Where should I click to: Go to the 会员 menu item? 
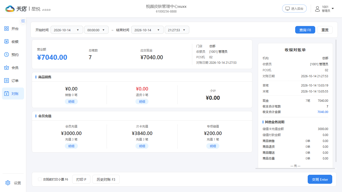coord(13,68)
